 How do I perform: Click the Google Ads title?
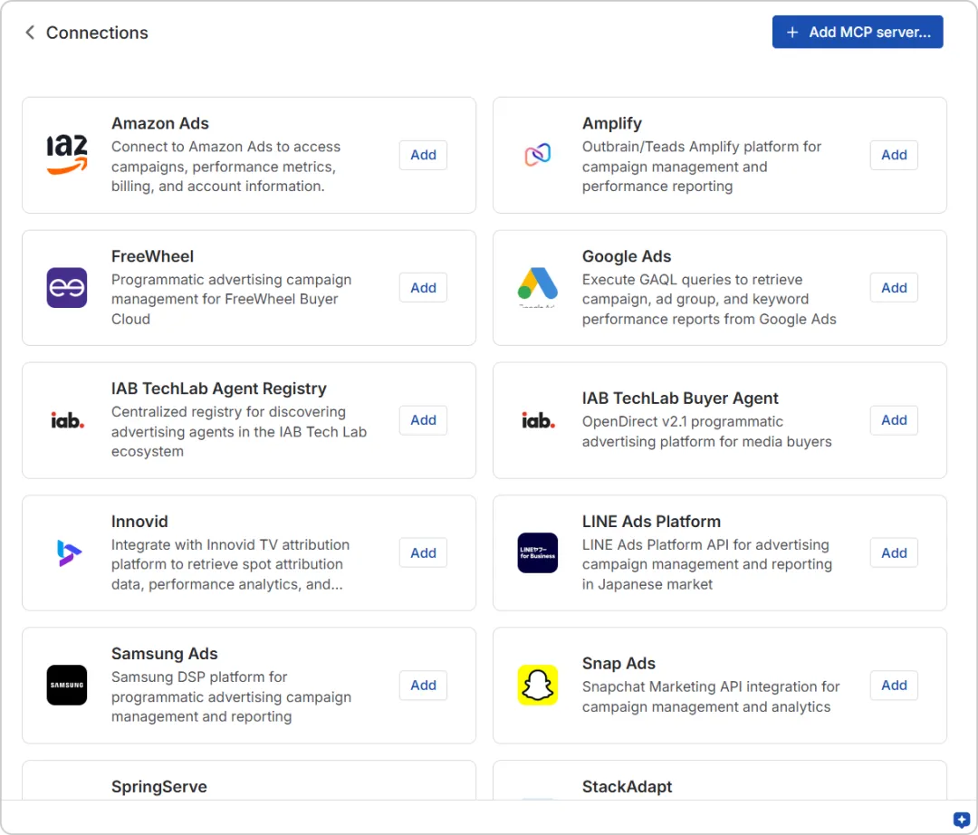[x=627, y=256]
